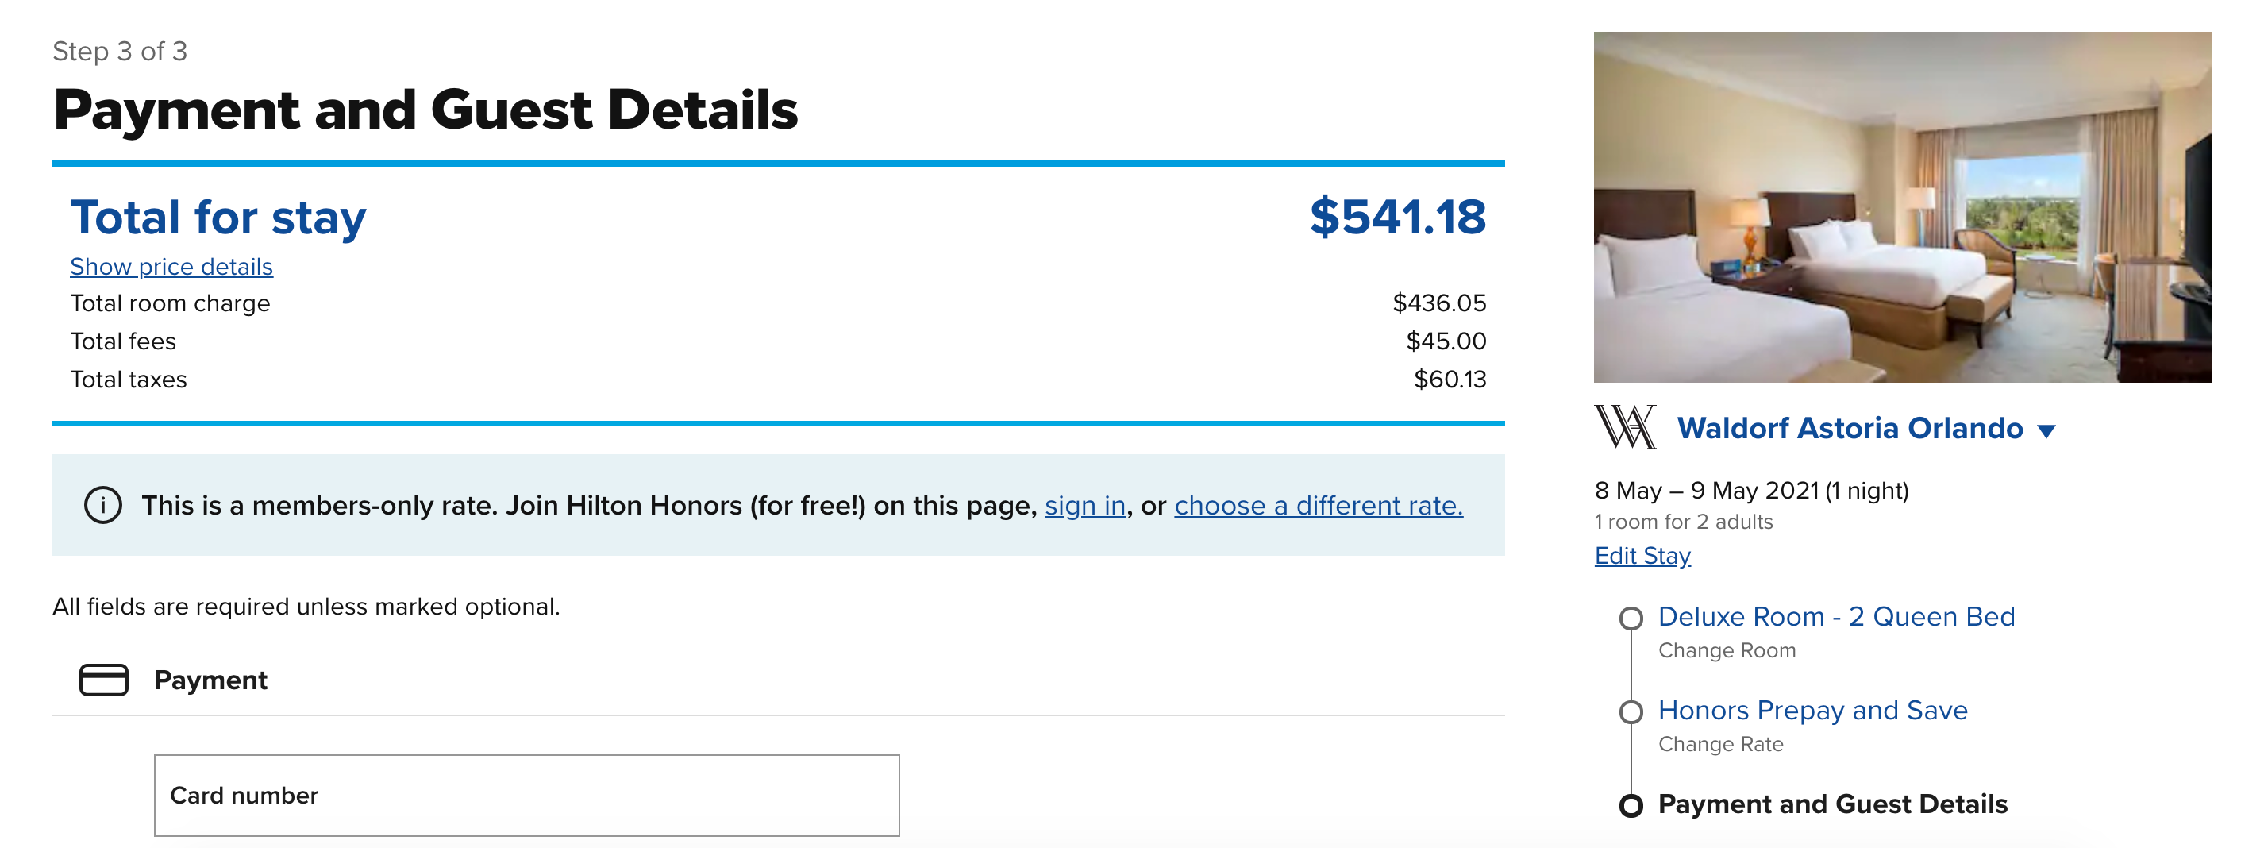The image size is (2264, 848).
Task: Choose a different rate link
Action: click(1318, 505)
